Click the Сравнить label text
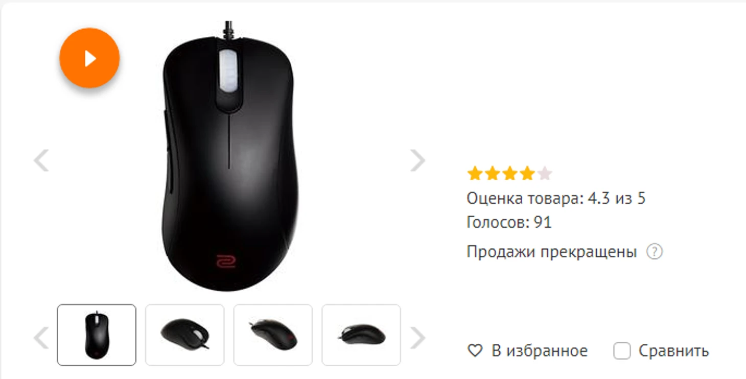 click(674, 351)
